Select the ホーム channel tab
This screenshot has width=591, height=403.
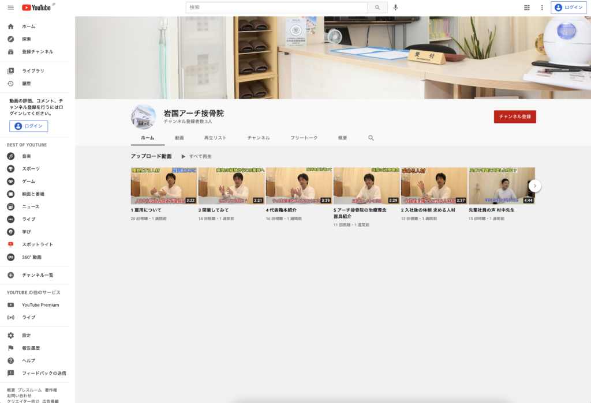point(147,138)
